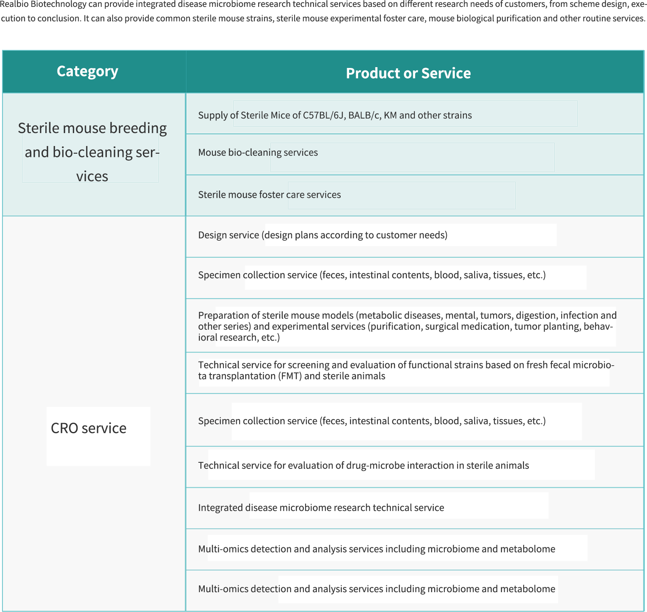Click the Category column header

pos(87,71)
